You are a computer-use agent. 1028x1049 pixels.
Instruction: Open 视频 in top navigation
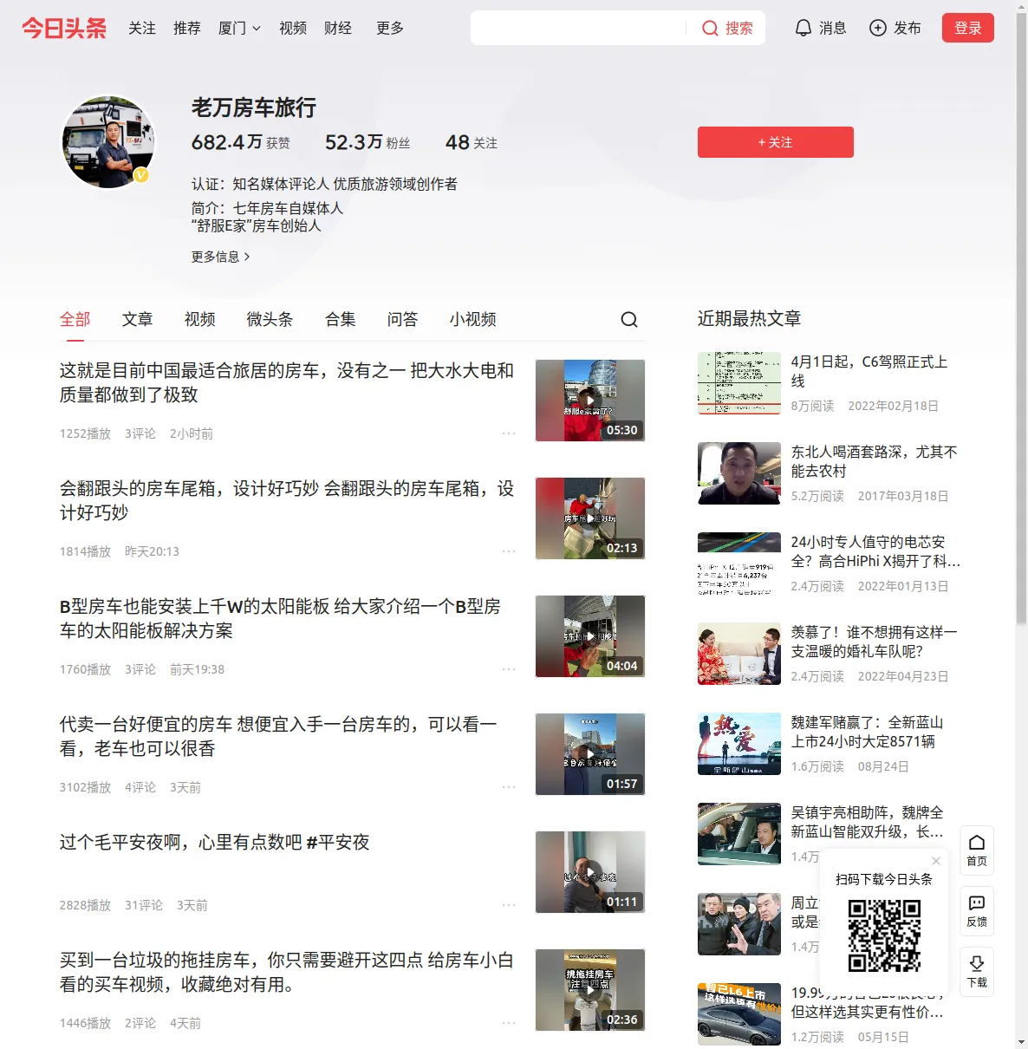[293, 28]
